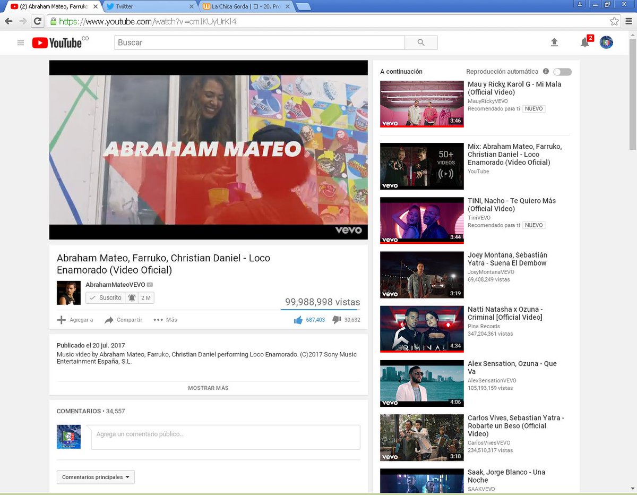The height and width of the screenshot is (495, 637).
Task: Open Alex Sensation, Ozuna Que Va title
Action: [x=512, y=368]
